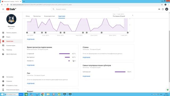The height and width of the screenshot is (96, 170).
Task: Close the YouTube analytics browser tab
Action: tap(21, 2)
